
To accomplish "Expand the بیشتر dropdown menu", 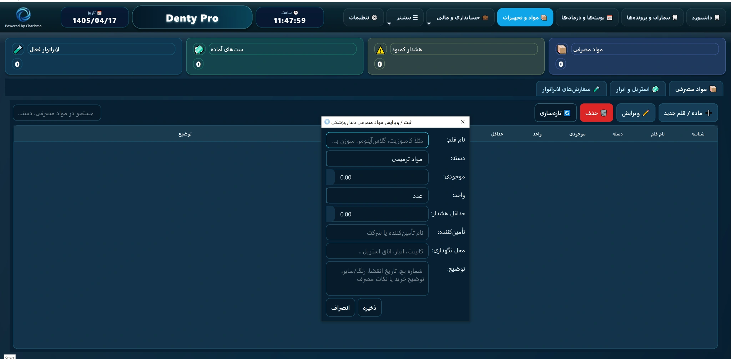I will click(405, 17).
